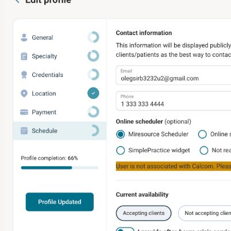Click the Profile Updated button

point(60,202)
